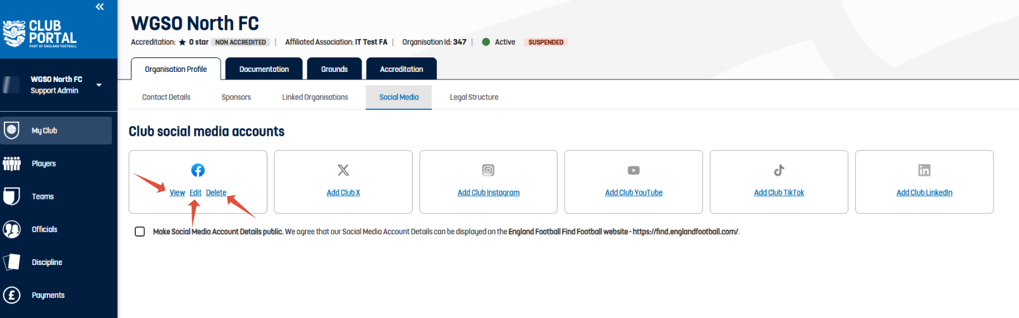
Task: Click Add Club YouTube link
Action: click(633, 192)
